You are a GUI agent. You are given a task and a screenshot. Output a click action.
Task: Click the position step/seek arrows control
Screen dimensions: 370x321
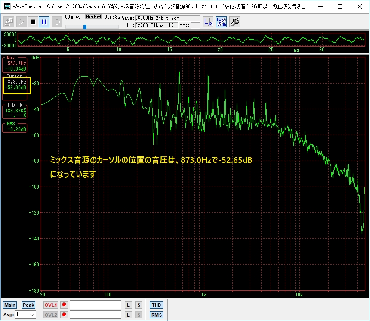click(93, 16)
